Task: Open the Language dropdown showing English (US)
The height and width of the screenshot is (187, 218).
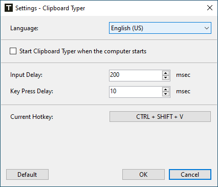Action: 160,28
